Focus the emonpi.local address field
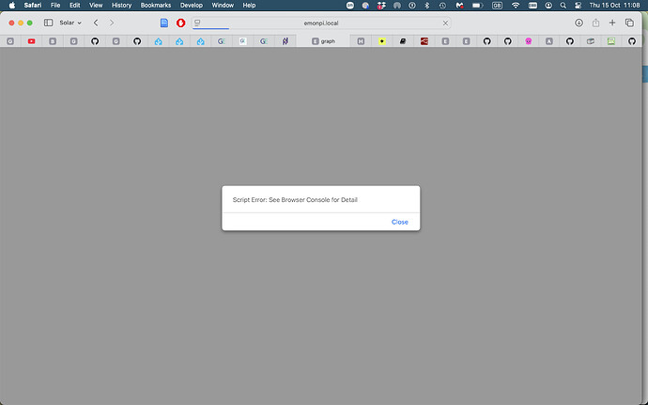 pos(320,23)
